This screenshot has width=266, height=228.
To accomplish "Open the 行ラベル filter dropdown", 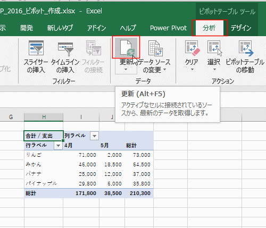I will [x=58, y=146].
